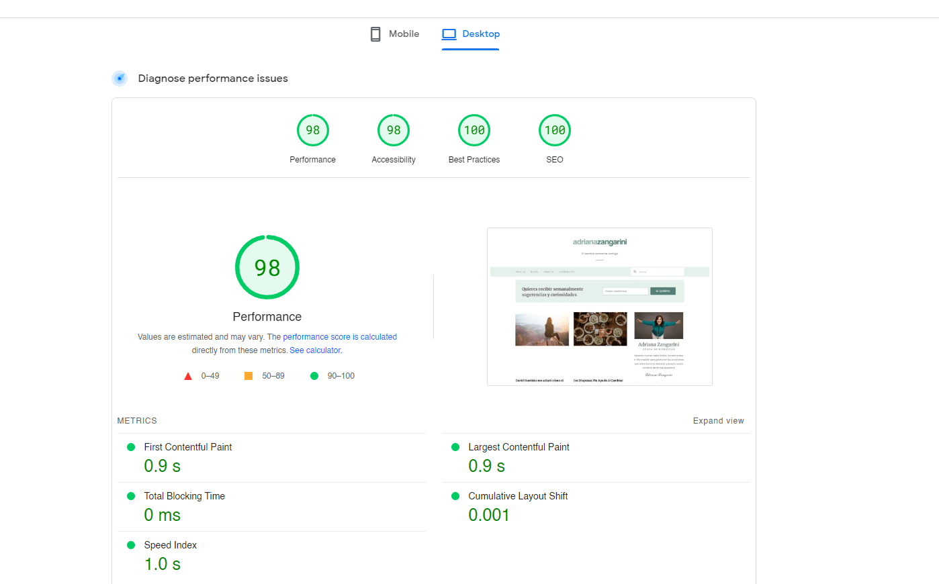Viewport: 939px width, 584px height.
Task: Open the See calculator link
Action: pos(315,350)
